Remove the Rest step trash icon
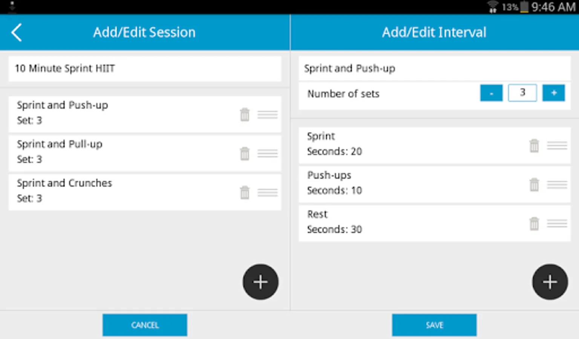The width and height of the screenshot is (579, 339). point(534,224)
